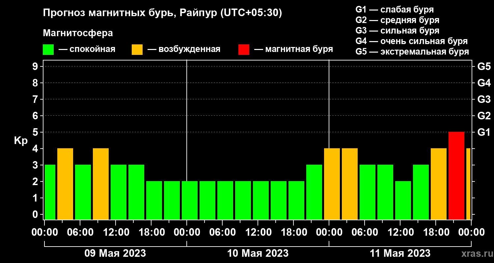Click the orange bar right after 11 May midnight
The width and height of the screenshot is (494, 263).
pos(332,184)
